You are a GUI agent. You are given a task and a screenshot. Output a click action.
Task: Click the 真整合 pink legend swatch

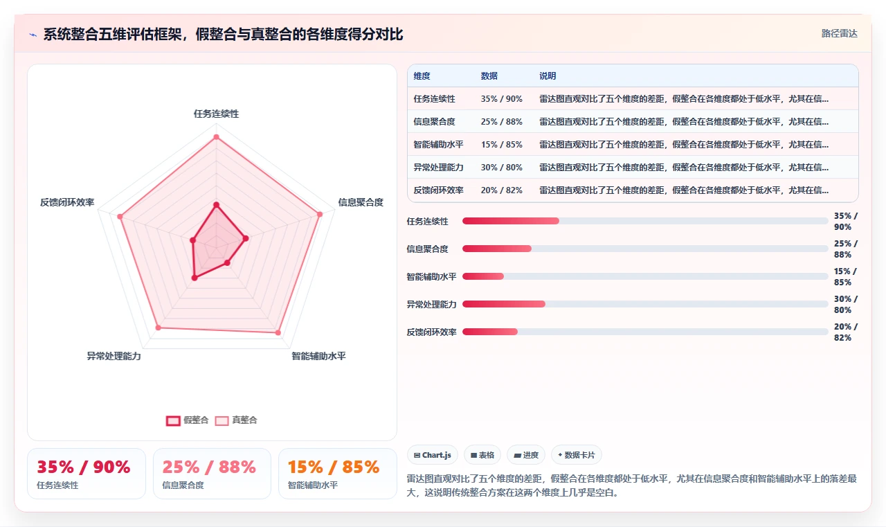click(221, 420)
